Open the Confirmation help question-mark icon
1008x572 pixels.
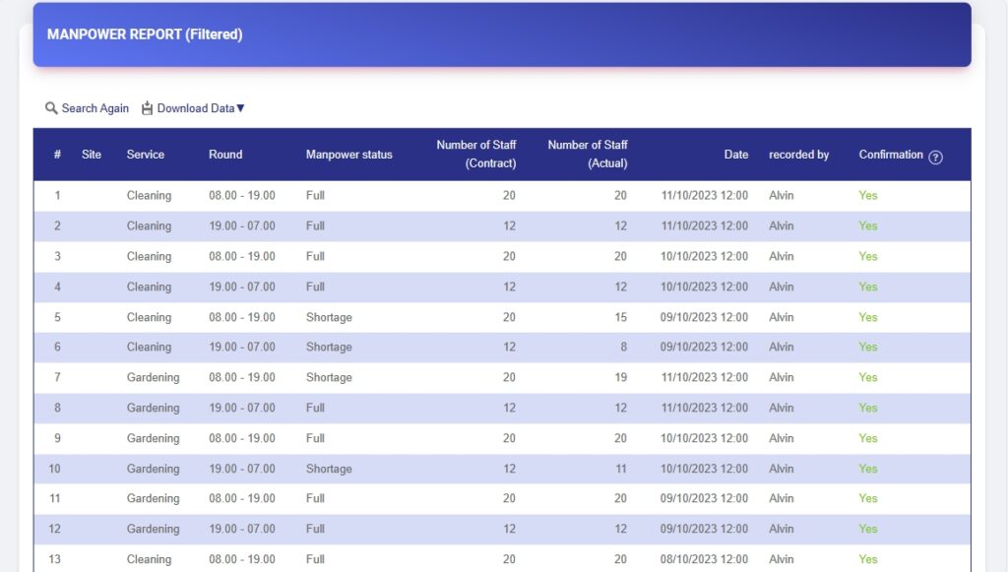click(x=935, y=157)
